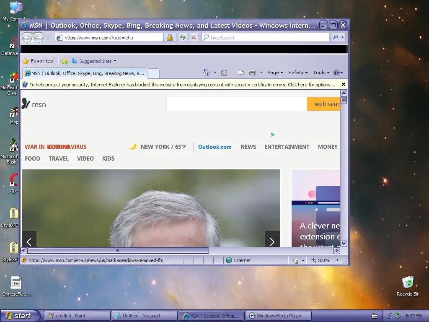Go back with the browser Back arrow
The image size is (429, 322).
pos(27,37)
